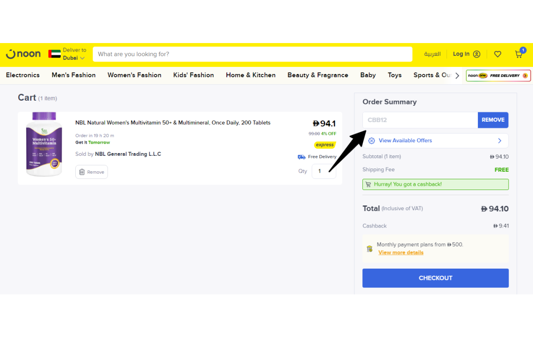Open the NBL Natural Women's Multivitamin title

point(173,123)
